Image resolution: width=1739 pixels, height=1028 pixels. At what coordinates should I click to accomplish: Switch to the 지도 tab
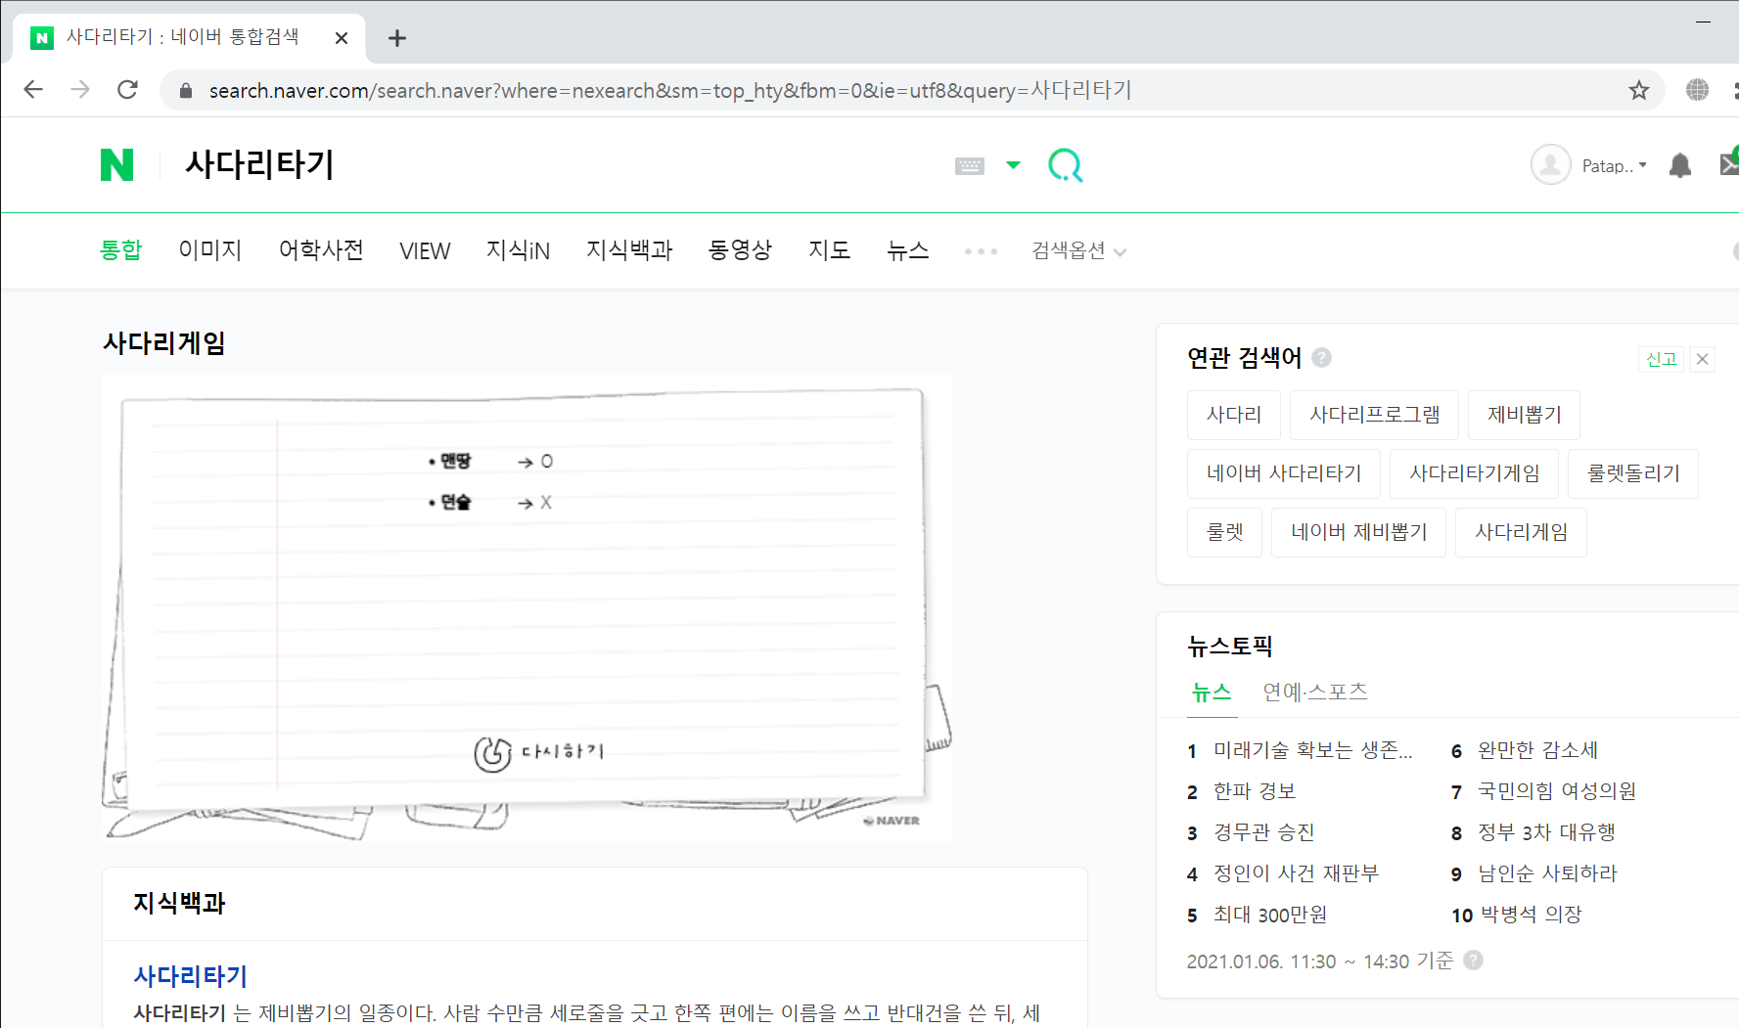[x=829, y=250]
